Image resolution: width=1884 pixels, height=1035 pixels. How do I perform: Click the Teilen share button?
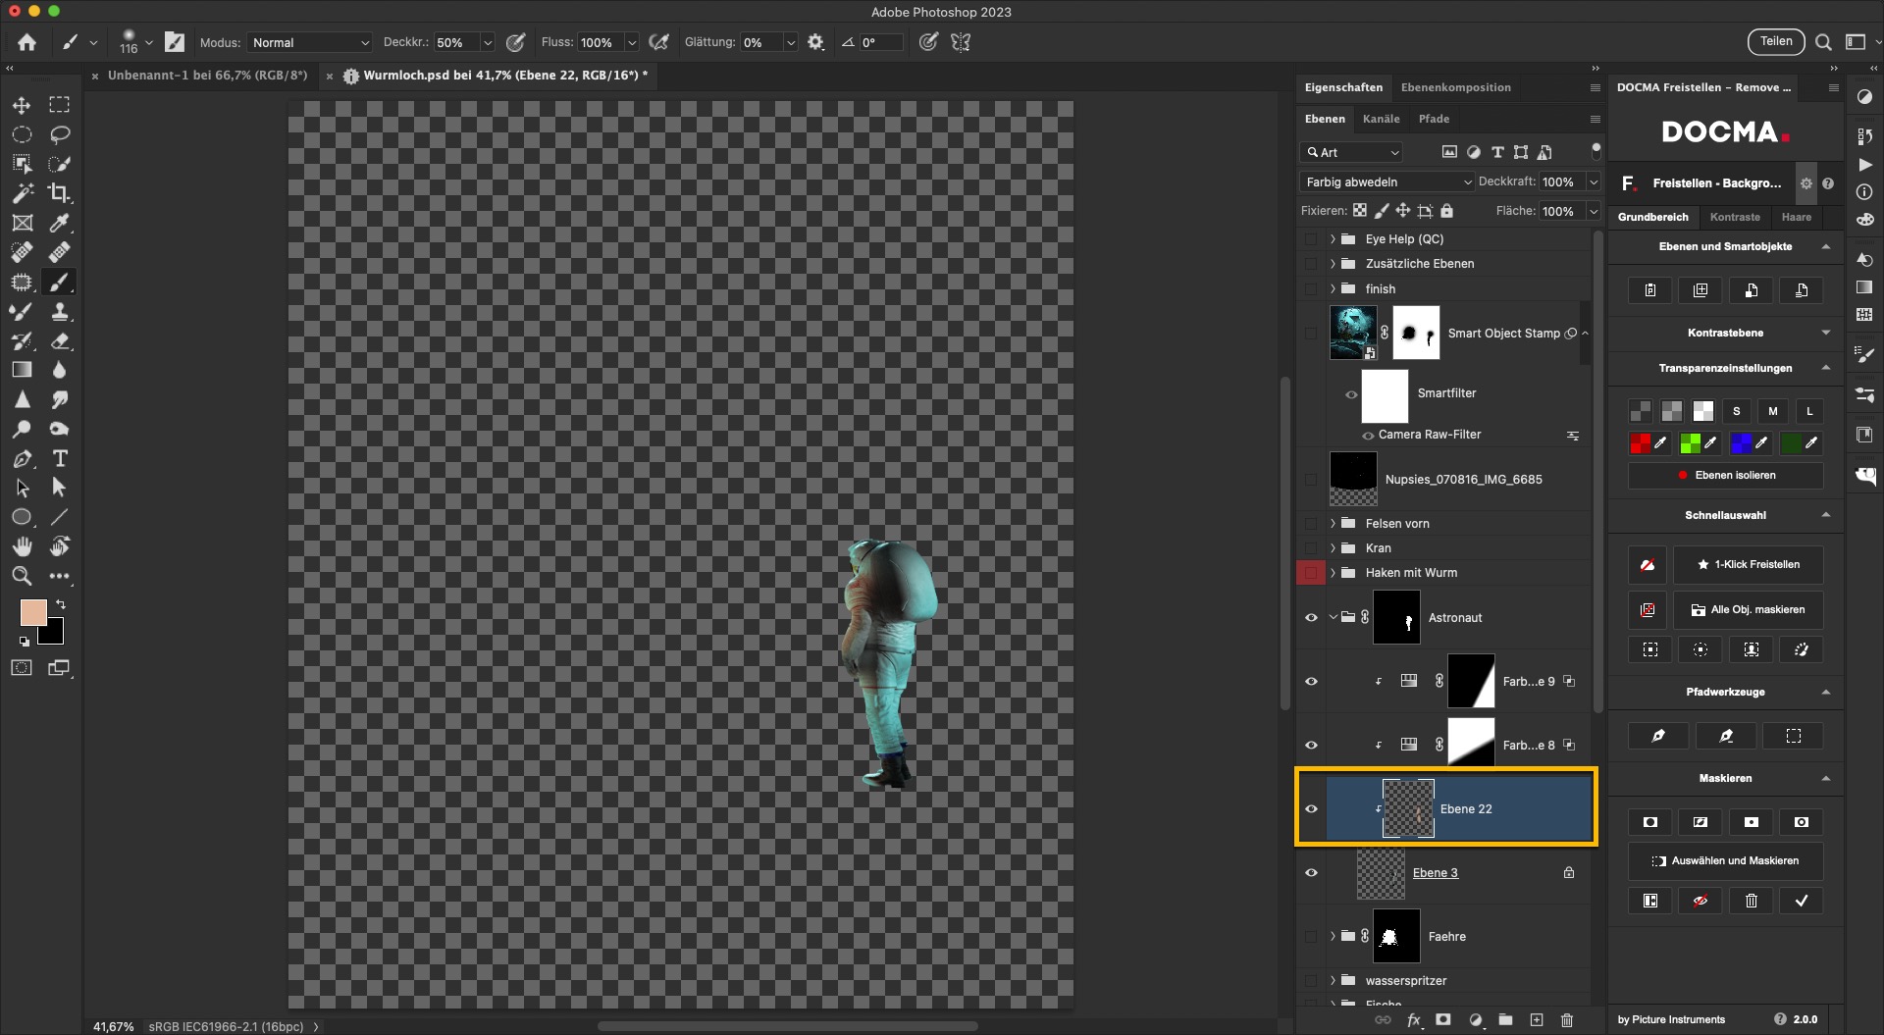click(x=1775, y=41)
